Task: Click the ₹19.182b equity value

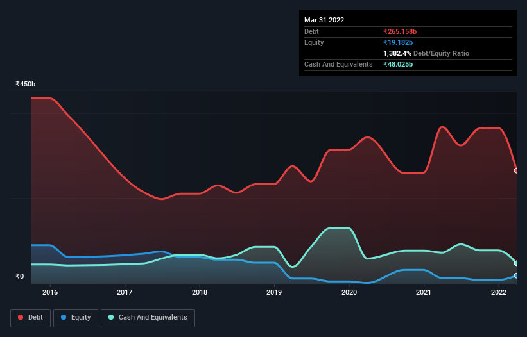Action: [x=398, y=42]
